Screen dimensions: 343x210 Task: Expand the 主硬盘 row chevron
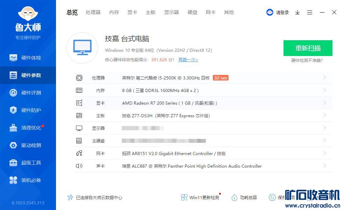[x=325, y=140]
